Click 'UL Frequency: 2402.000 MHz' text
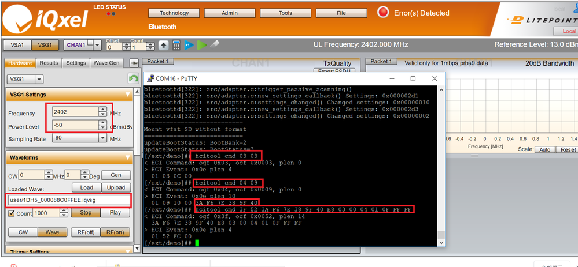 pos(360,44)
